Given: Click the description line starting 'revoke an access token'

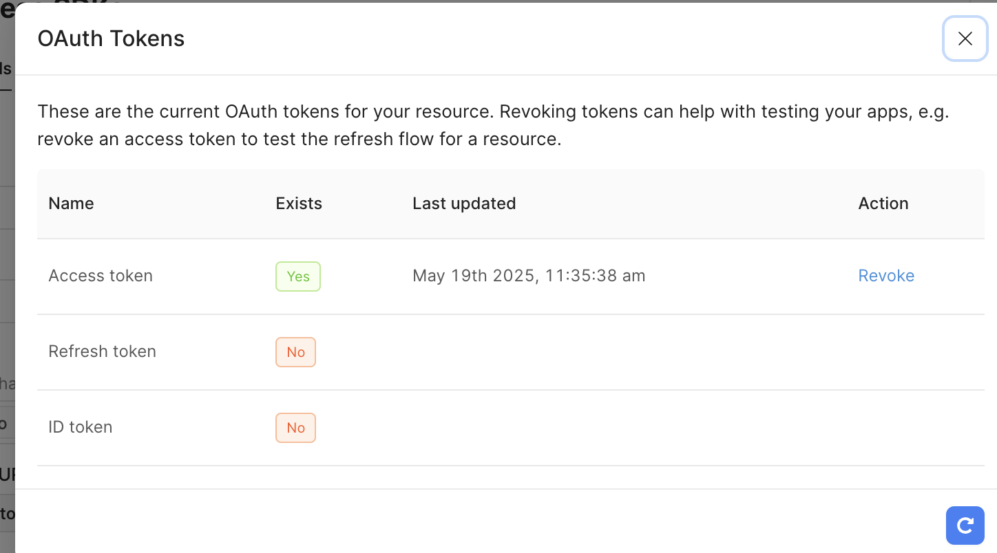Looking at the screenshot, I should click(299, 139).
